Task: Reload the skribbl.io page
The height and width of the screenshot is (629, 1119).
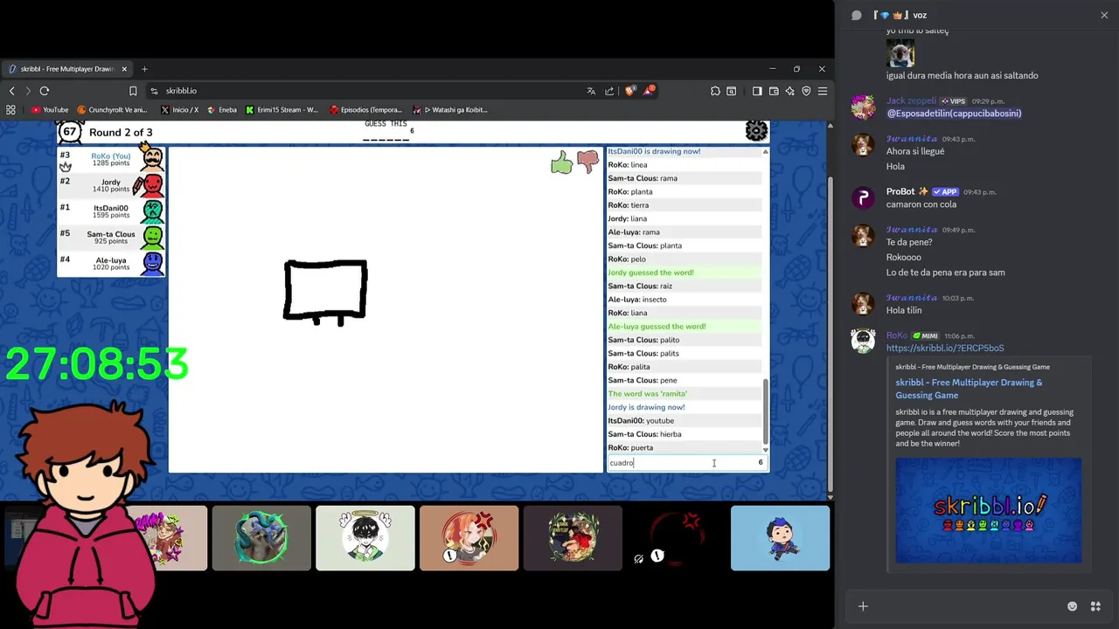Action: [x=45, y=91]
